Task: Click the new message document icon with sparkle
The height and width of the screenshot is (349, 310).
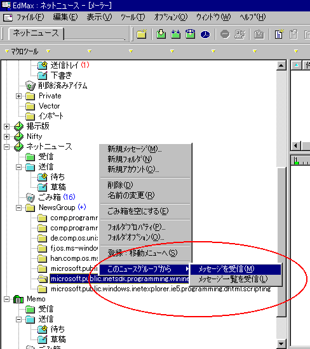Action: (279, 34)
